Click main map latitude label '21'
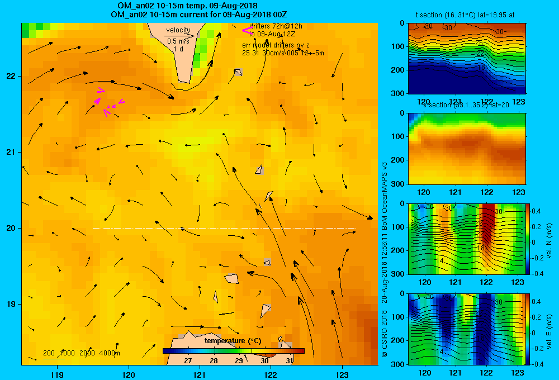 11,152
